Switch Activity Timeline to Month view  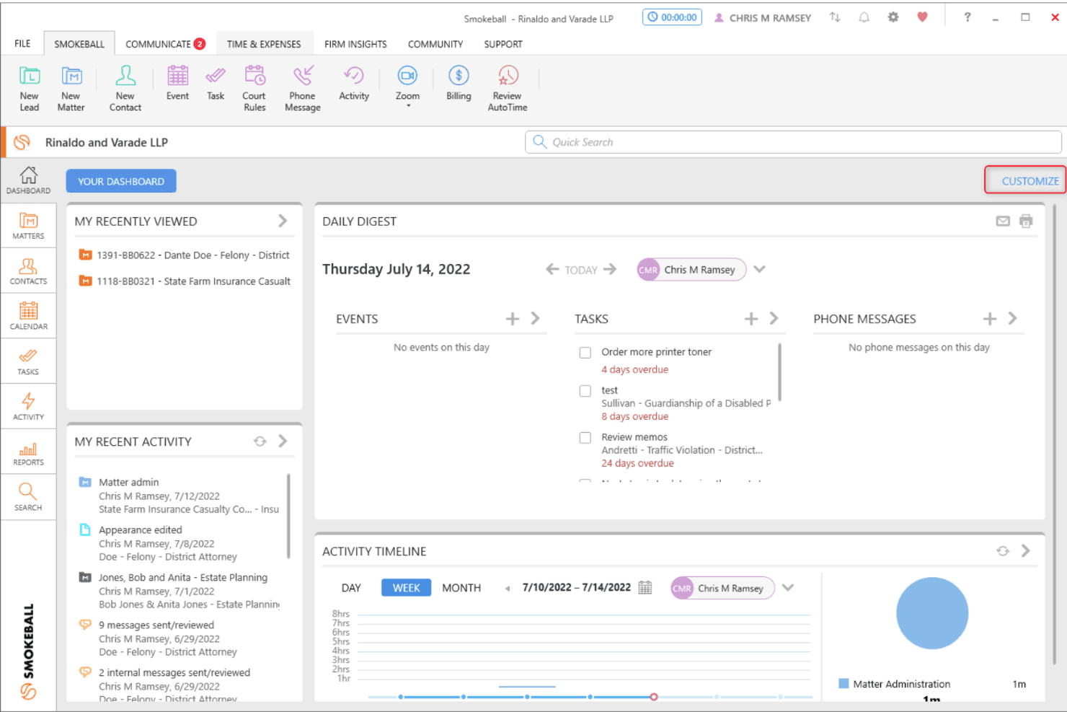461,588
